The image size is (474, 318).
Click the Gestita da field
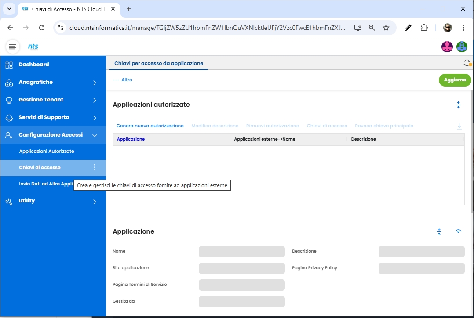click(241, 301)
